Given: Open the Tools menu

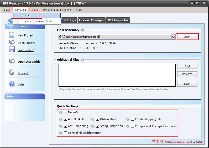Looking at the screenshot, I should click(34, 10).
